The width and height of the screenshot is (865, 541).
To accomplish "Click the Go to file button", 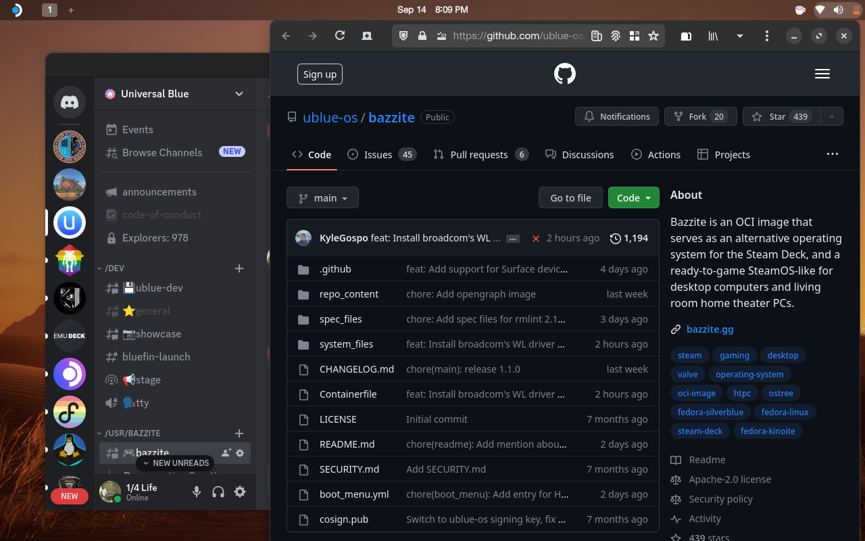I will (570, 197).
